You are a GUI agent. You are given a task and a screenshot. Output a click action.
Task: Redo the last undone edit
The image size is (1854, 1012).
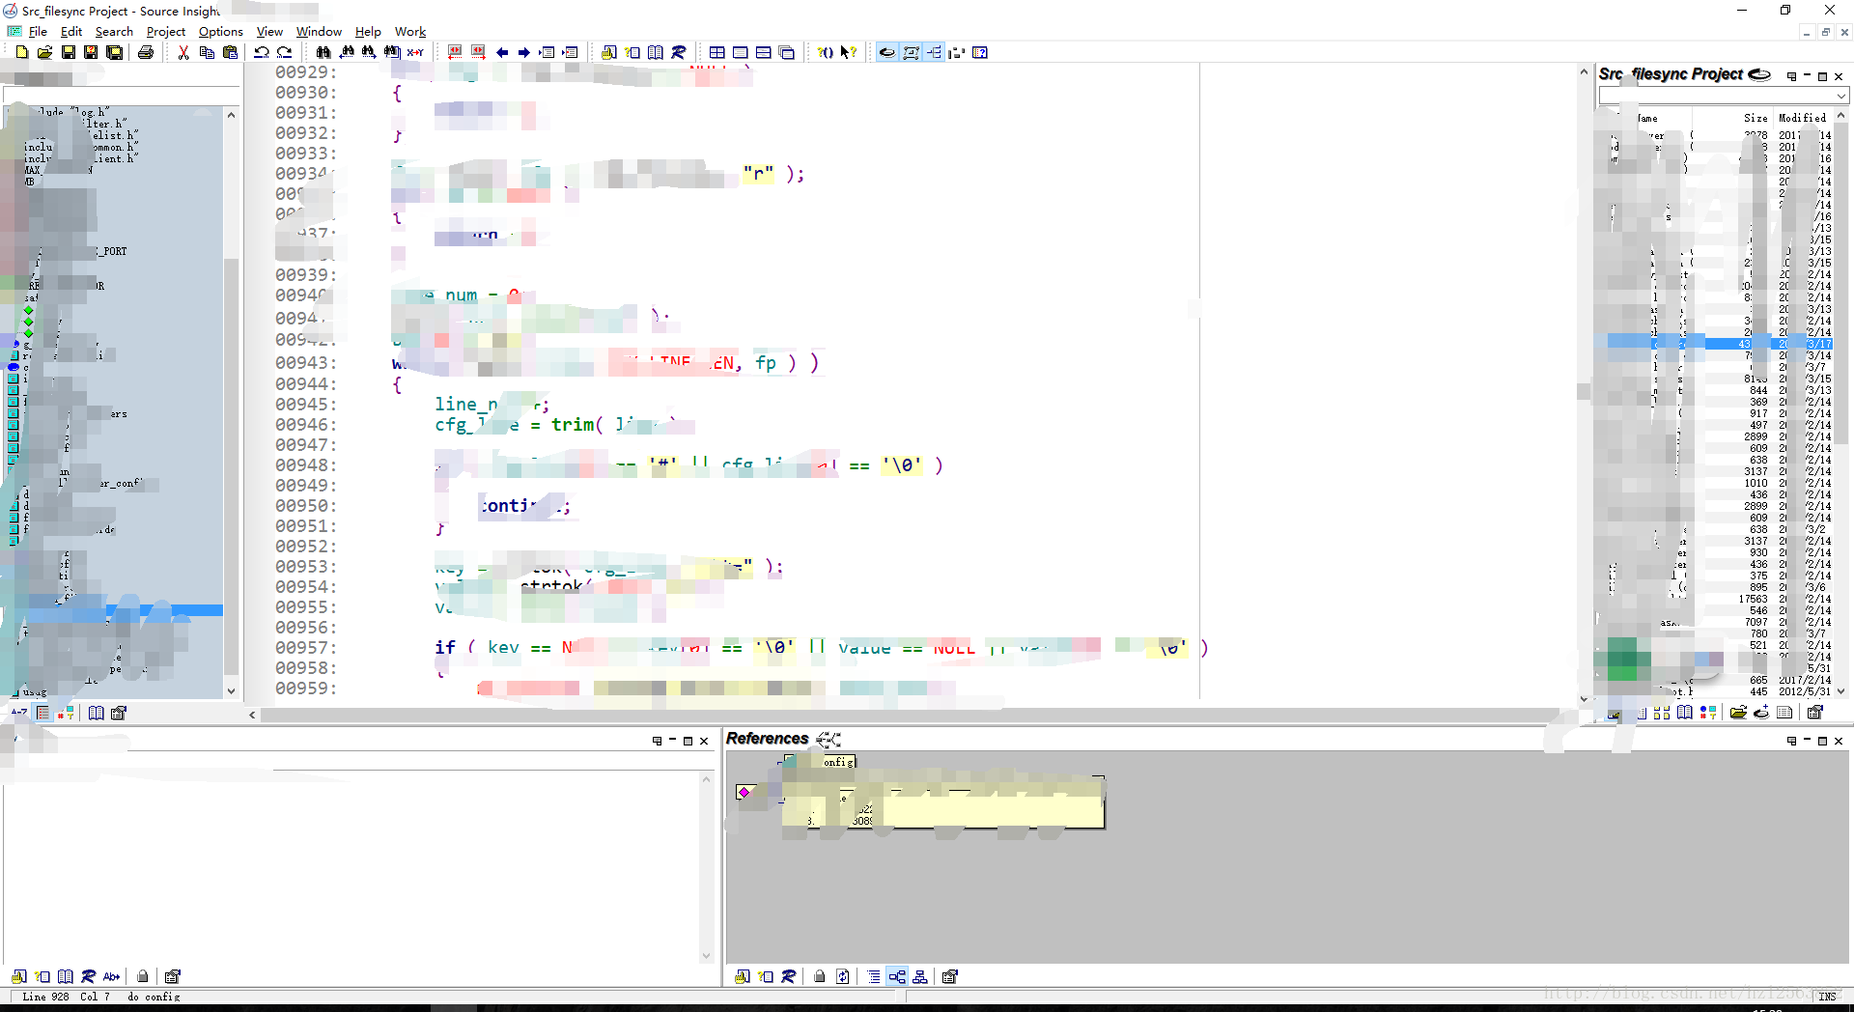[x=285, y=52]
